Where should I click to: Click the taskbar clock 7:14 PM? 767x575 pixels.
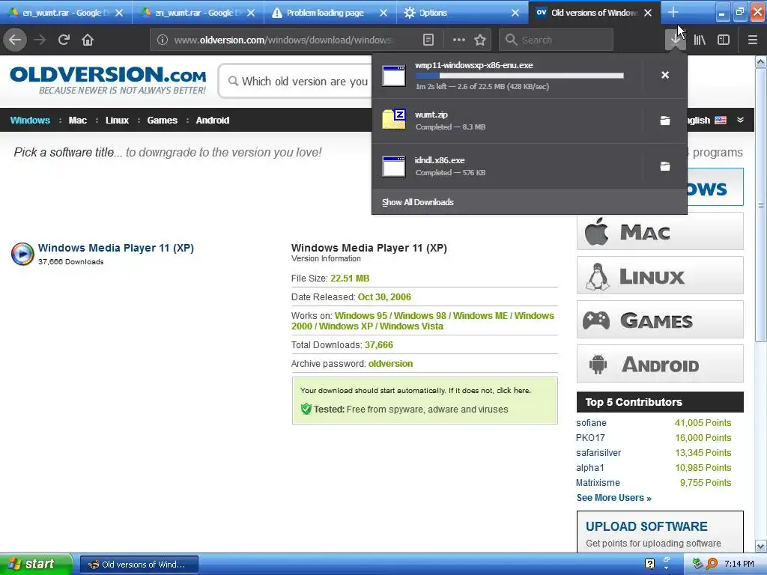[739, 565]
